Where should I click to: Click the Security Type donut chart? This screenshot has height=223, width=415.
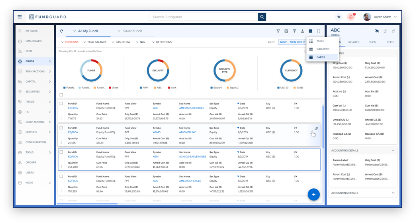tap(225, 71)
